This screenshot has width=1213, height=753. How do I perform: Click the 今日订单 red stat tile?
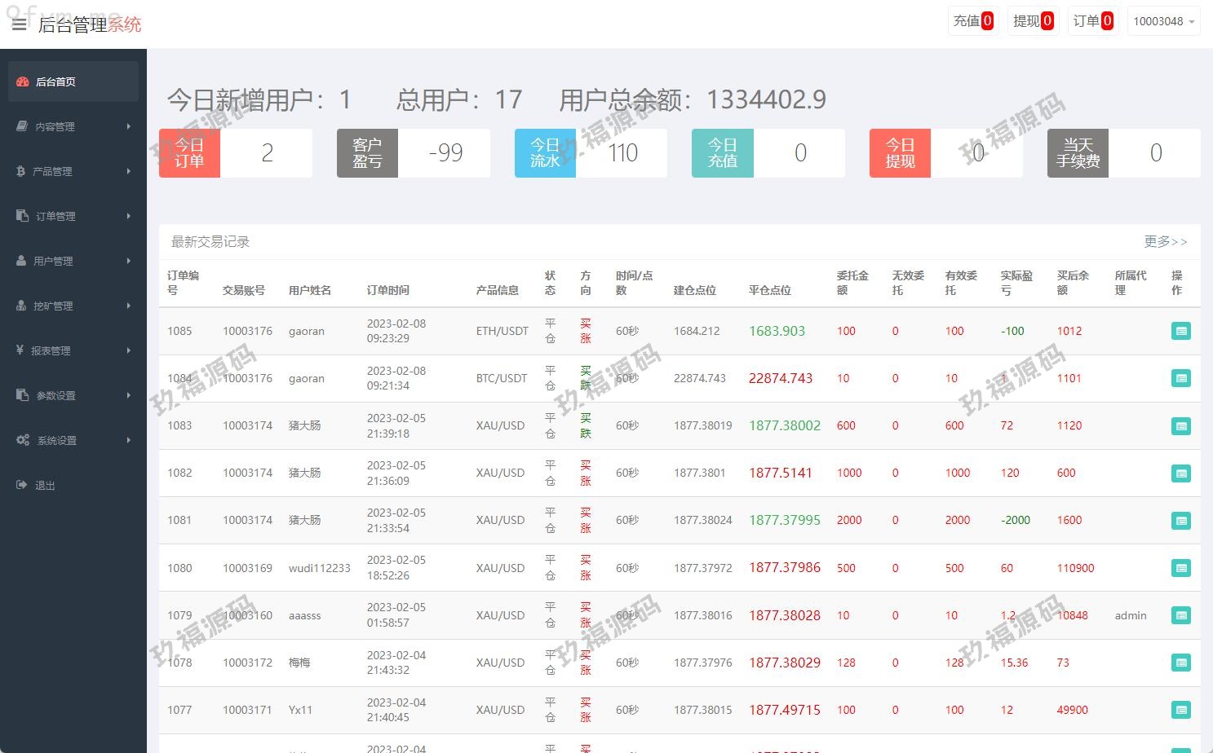tap(189, 153)
